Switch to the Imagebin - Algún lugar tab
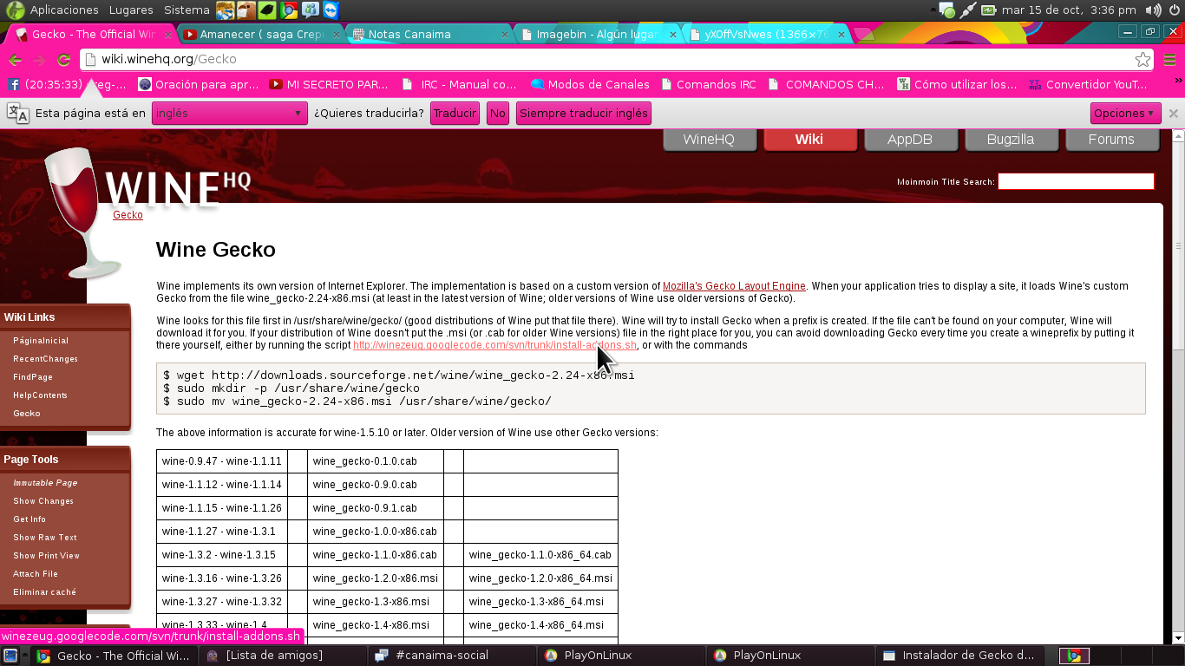1185x666 pixels. 597,35
